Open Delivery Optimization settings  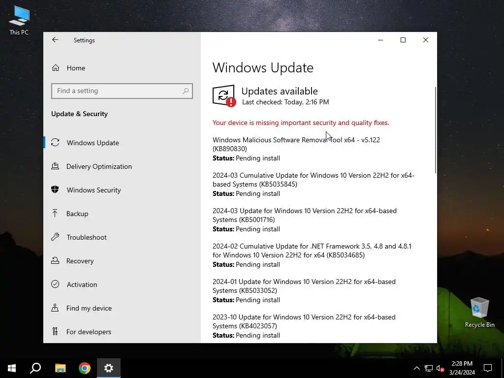point(99,166)
